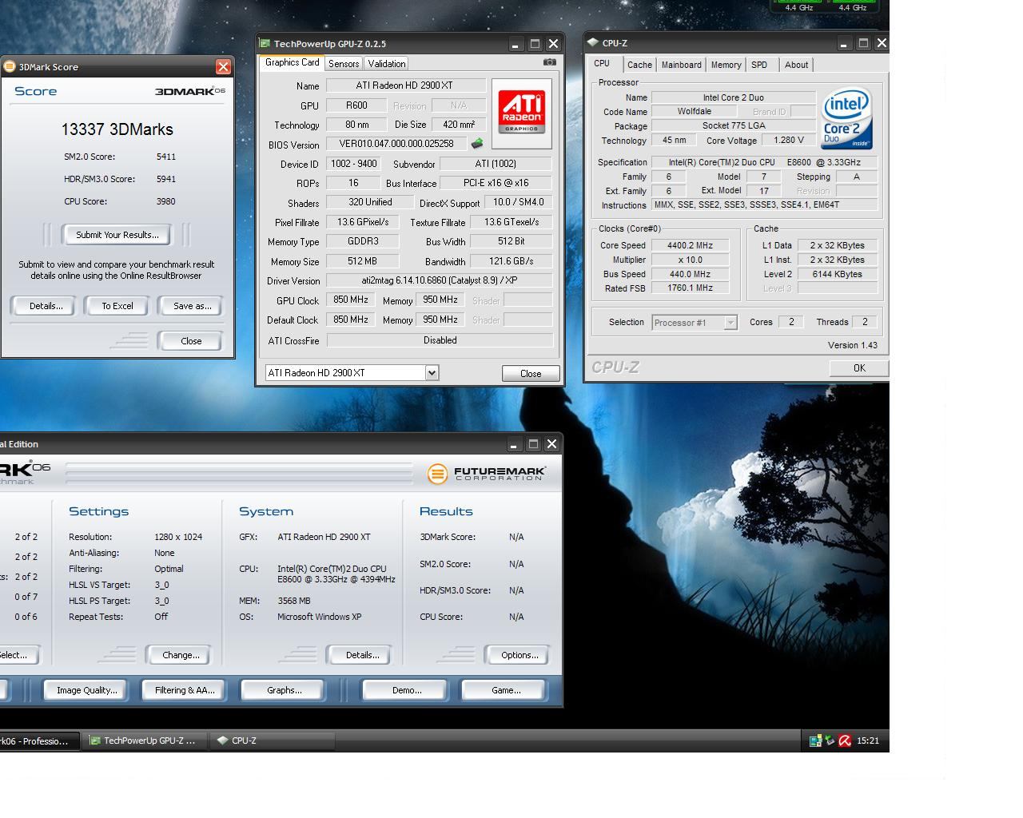The width and height of the screenshot is (1023, 818).
Task: Open the Cache tab in CPU-Z
Action: pos(639,66)
